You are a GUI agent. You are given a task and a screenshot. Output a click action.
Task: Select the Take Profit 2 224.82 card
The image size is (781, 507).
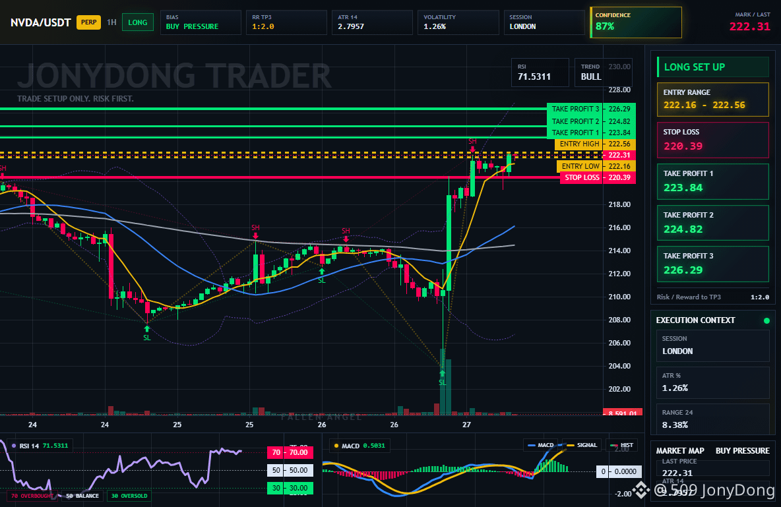pos(713,223)
